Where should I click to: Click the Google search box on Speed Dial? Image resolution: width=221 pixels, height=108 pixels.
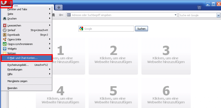coord(106,29)
